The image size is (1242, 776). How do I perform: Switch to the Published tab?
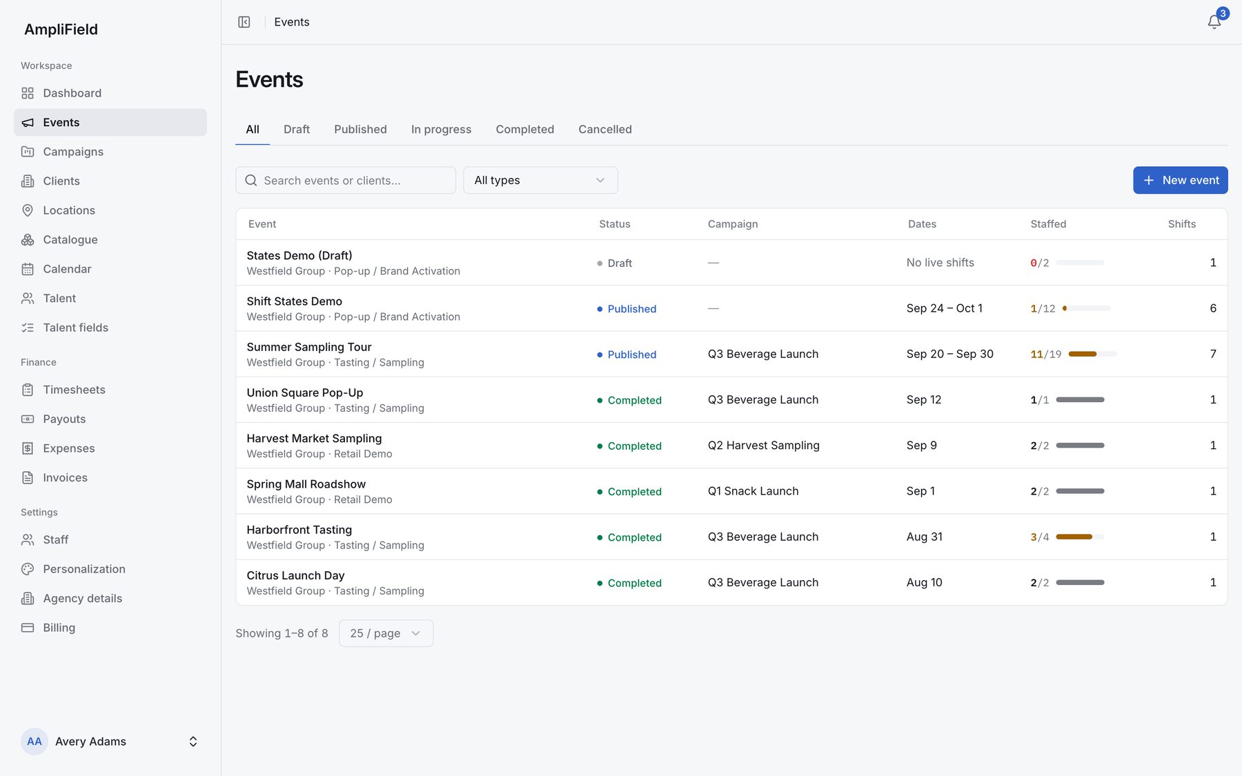(x=360, y=129)
